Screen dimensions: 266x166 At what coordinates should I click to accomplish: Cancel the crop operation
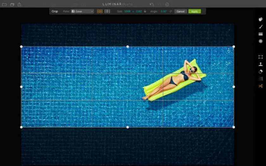(x=180, y=11)
